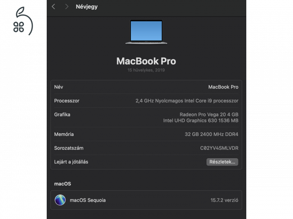Viewport: 293px width, 219px height.
Task: Click the Memória label
Action: point(64,134)
